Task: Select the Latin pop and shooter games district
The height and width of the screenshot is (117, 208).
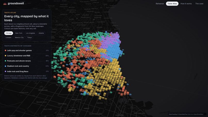Action: point(27,50)
